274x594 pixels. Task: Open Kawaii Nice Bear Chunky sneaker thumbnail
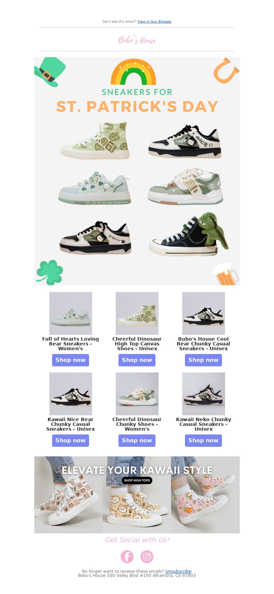click(x=71, y=394)
